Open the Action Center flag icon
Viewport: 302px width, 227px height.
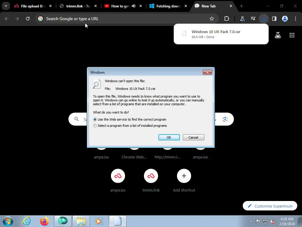(258, 221)
